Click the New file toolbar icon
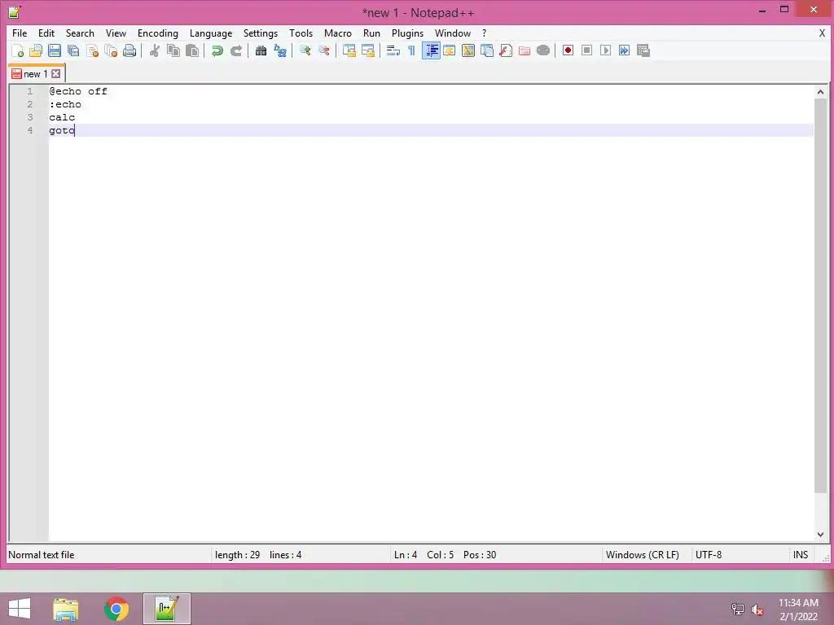This screenshot has width=834, height=625. 18,50
